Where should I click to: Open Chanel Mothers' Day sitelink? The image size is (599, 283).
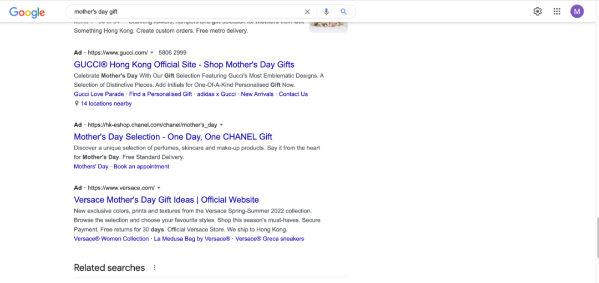coord(91,166)
